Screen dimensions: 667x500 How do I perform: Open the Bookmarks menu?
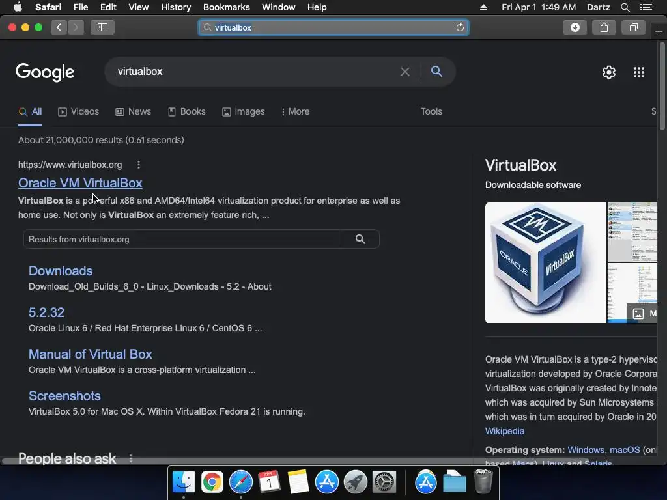click(226, 7)
